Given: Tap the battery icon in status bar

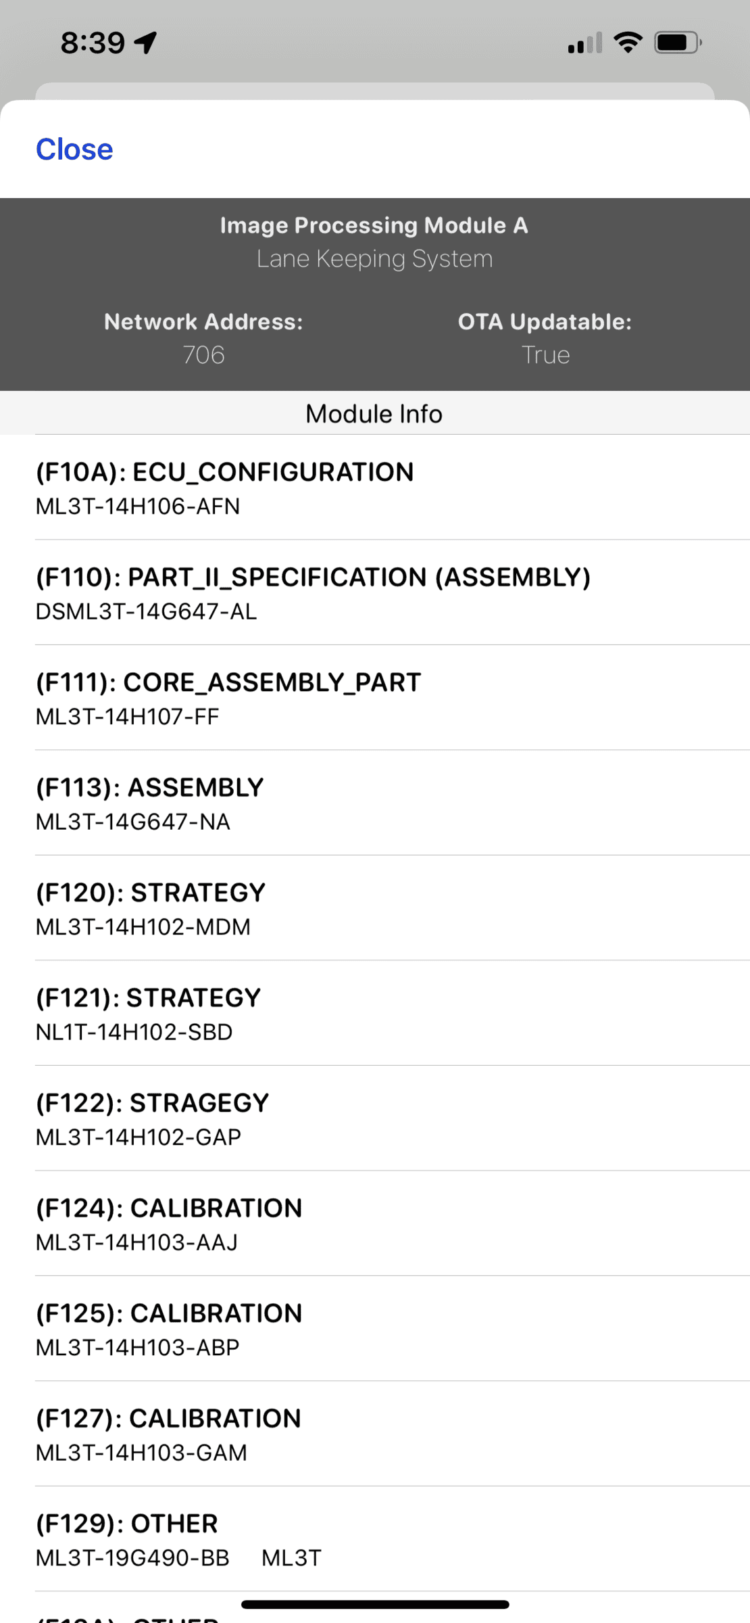Looking at the screenshot, I should [x=677, y=43].
